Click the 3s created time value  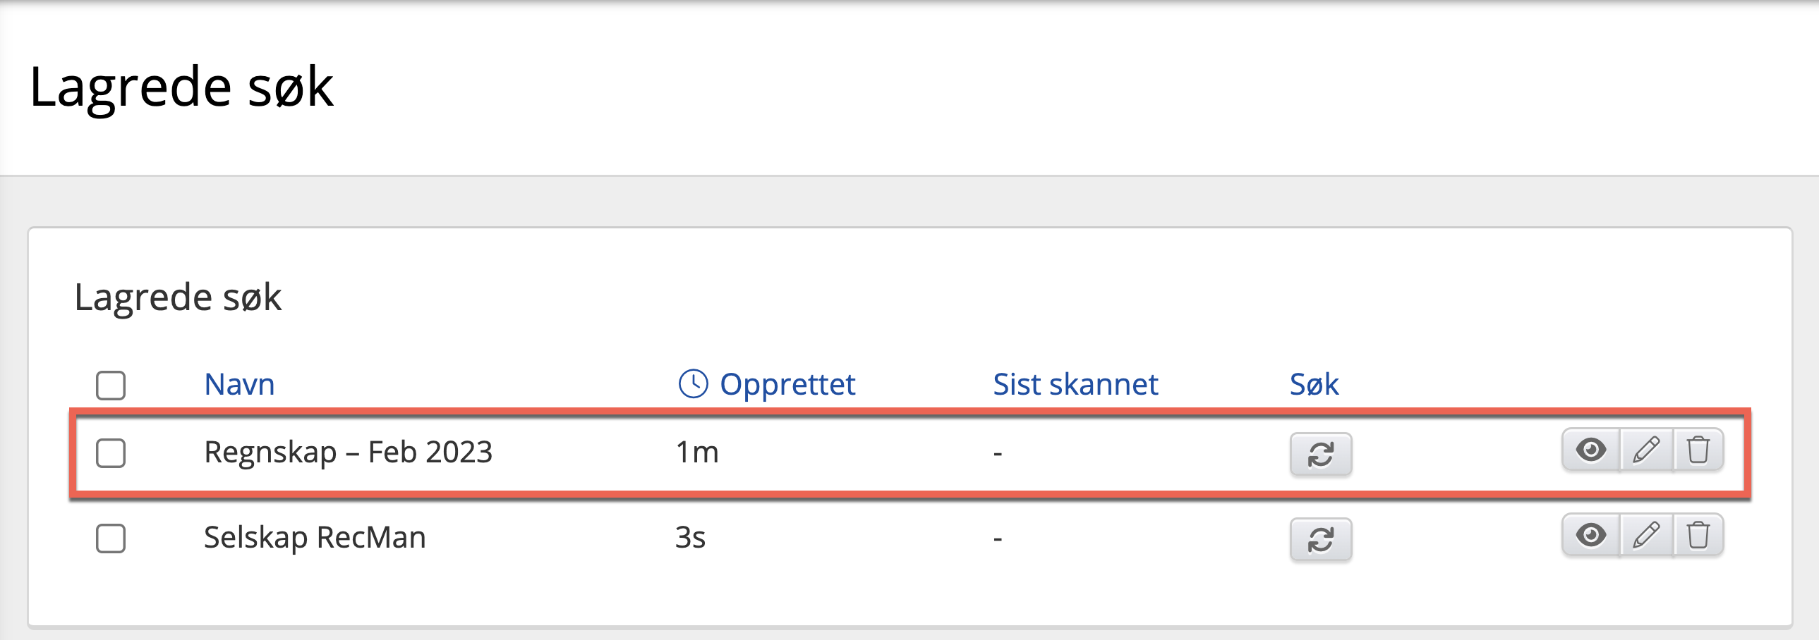690,538
